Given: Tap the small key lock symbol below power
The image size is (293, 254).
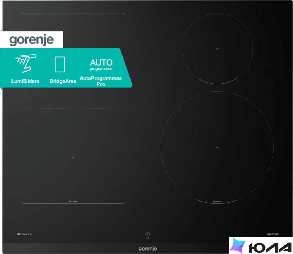Looking at the screenshot, I should coord(148,238).
